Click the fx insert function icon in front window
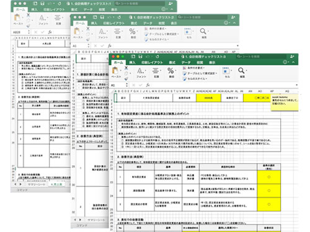Viewport: 310px width, 232px height. tap(148, 85)
